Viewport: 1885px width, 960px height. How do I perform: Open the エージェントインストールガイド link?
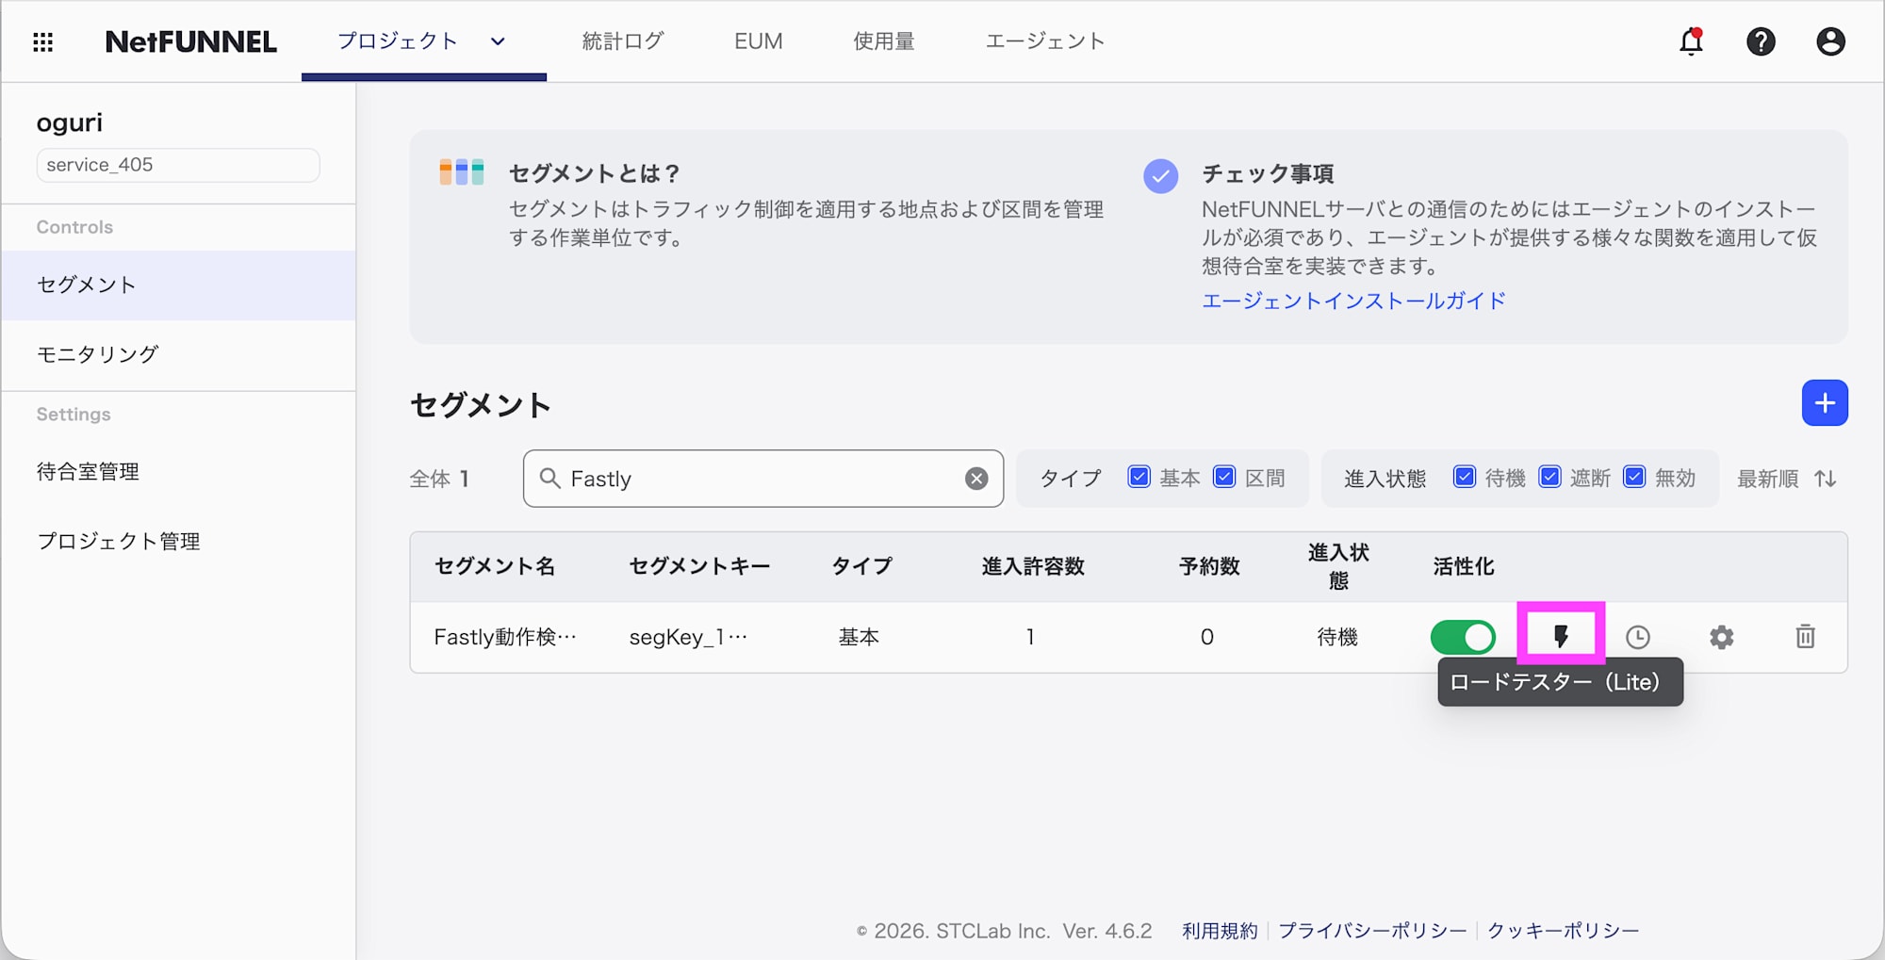pos(1353,301)
